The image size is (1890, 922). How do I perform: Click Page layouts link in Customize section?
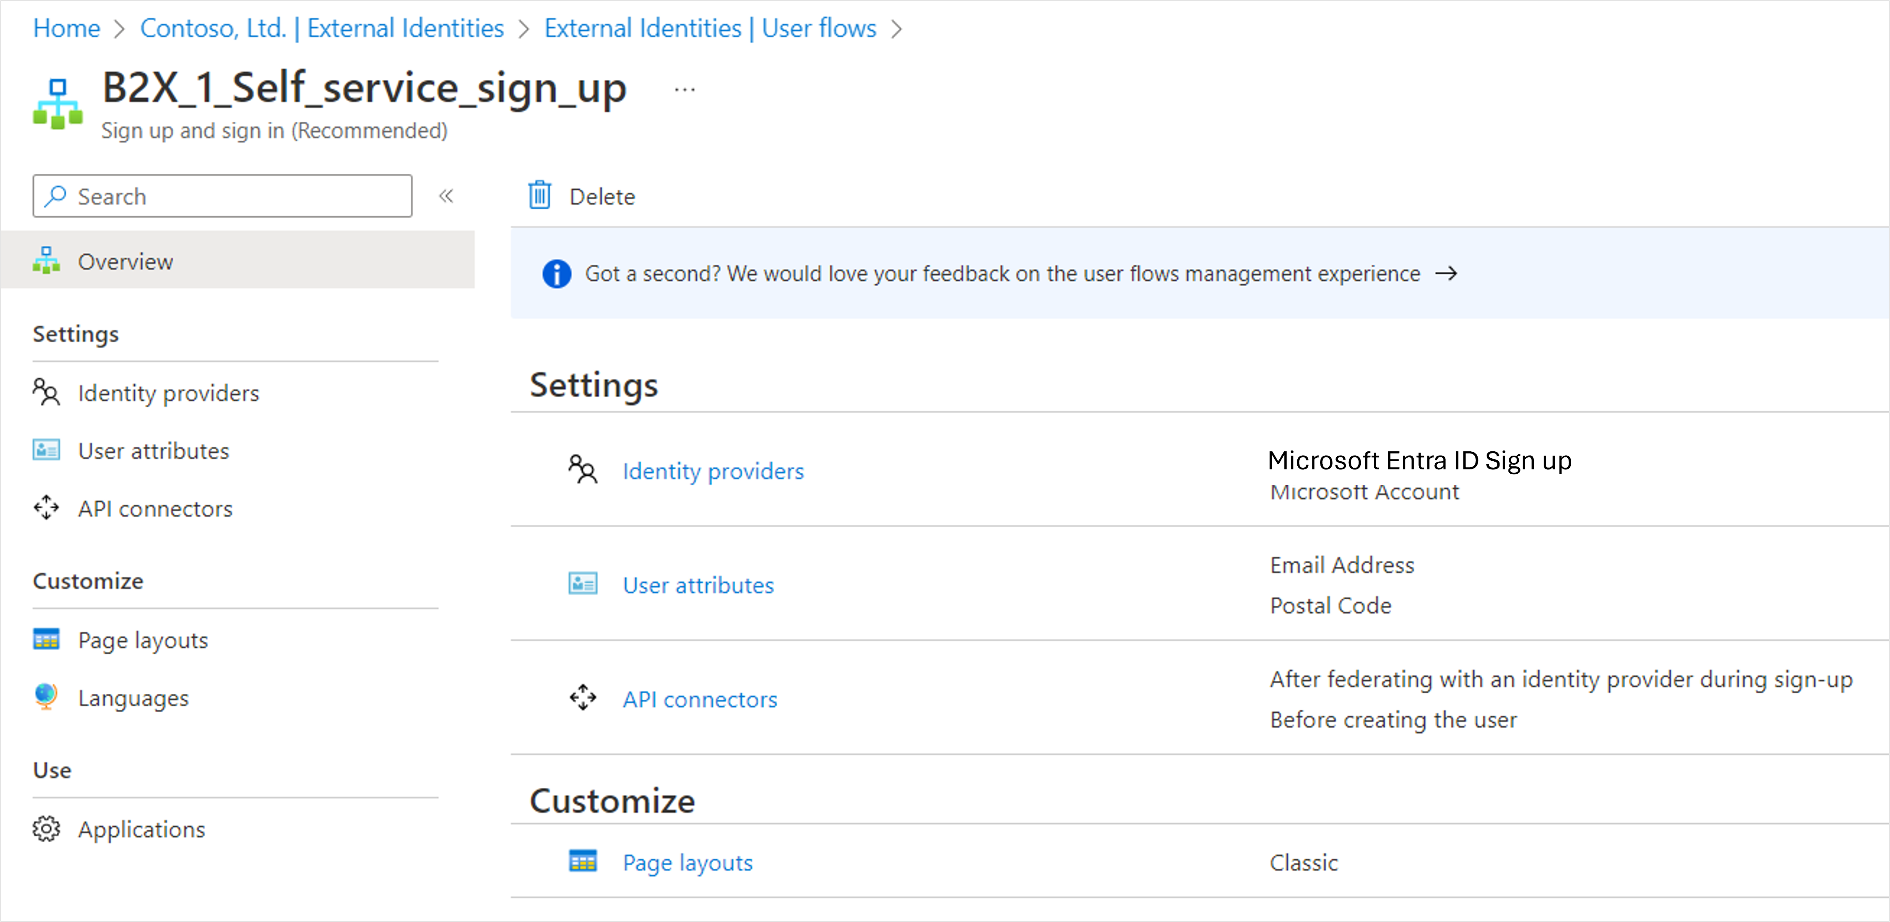688,863
